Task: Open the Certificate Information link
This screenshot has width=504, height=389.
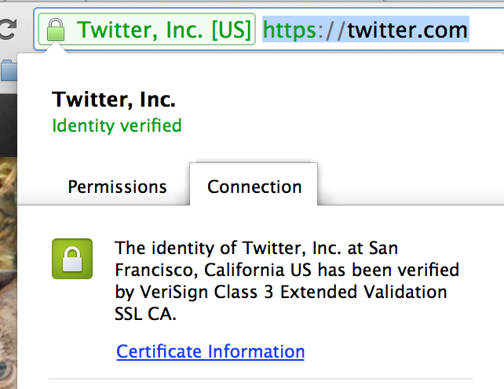Action: tap(210, 351)
